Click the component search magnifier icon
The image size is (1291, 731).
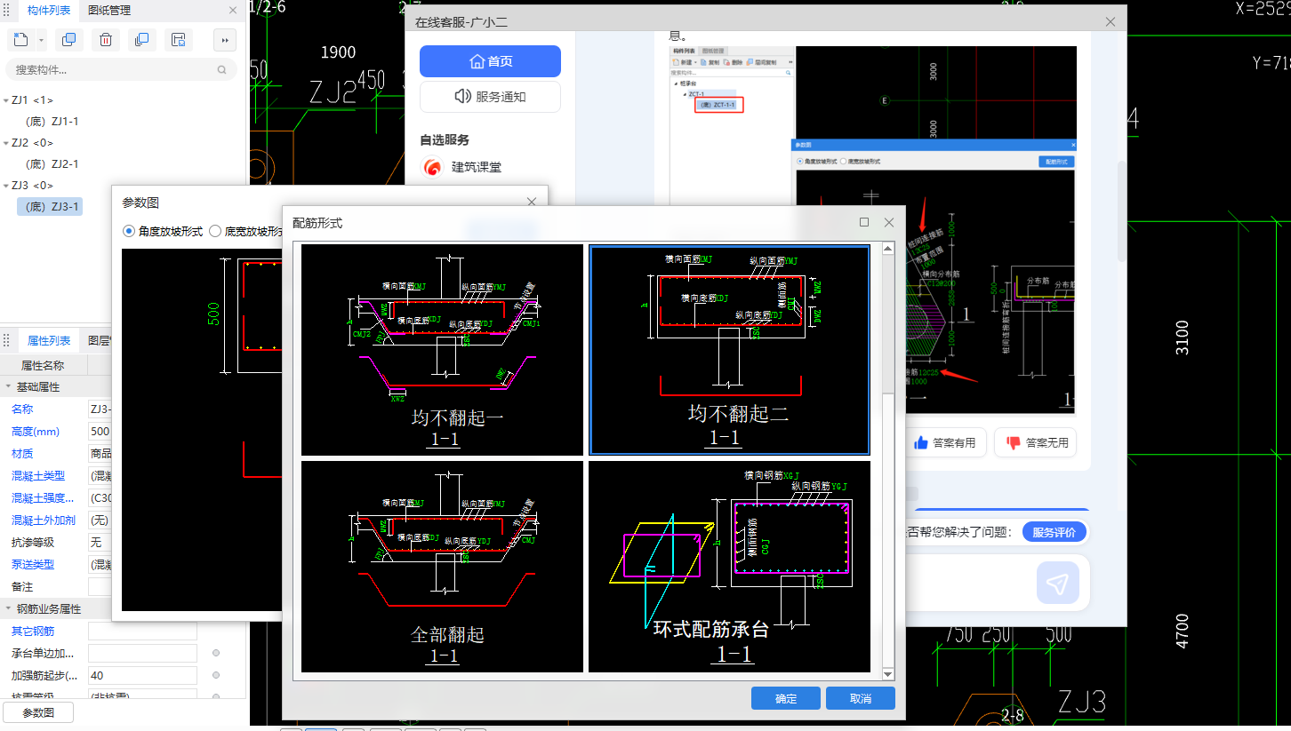222,69
